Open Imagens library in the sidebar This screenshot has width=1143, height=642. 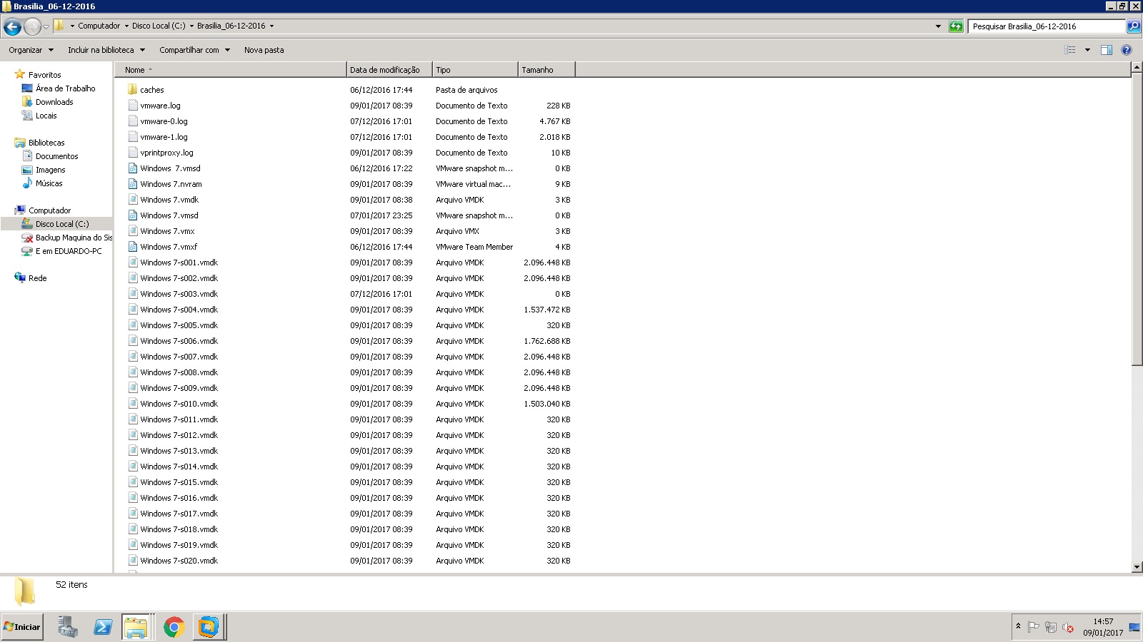50,170
